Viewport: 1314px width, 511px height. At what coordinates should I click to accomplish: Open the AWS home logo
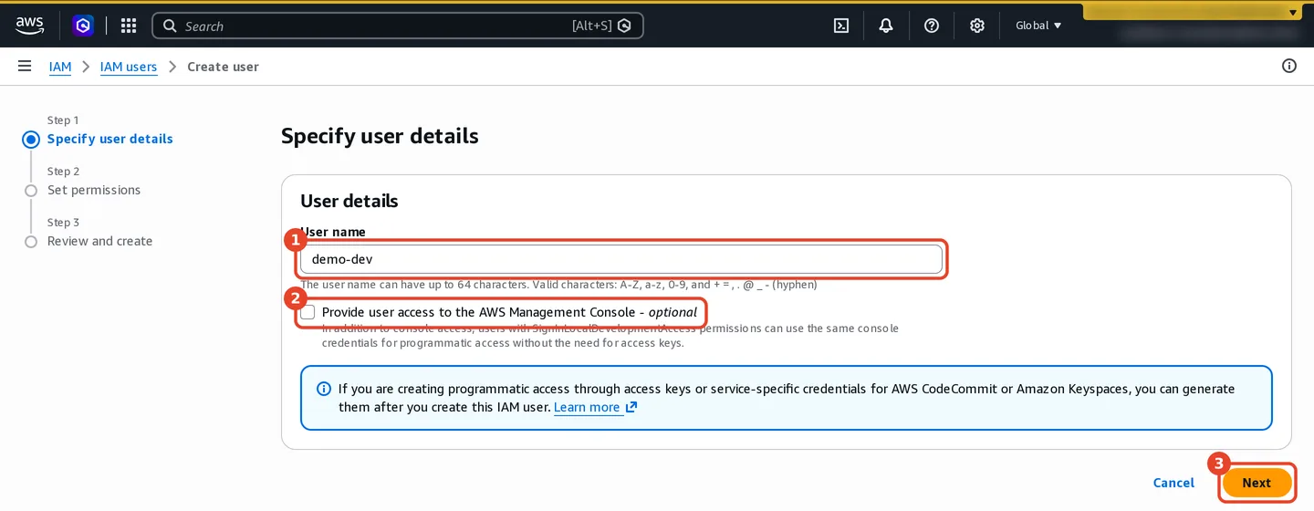(29, 26)
